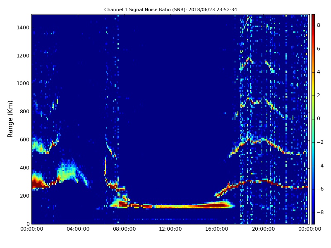Click the 1000 tick label on range axis
The height and width of the screenshot is (248, 331).
23,83
